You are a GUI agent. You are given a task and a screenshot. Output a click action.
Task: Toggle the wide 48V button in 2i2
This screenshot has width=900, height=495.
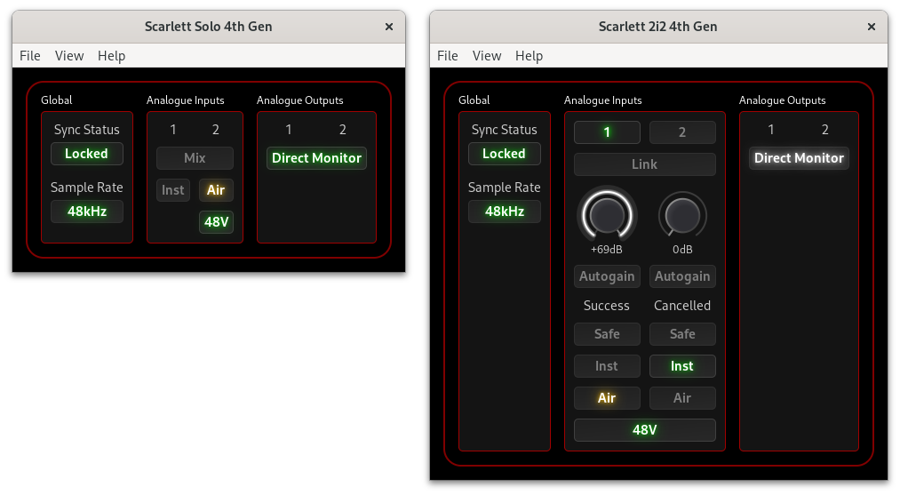(x=644, y=430)
